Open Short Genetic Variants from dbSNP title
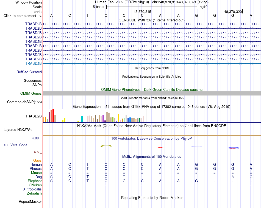The height and width of the screenshot is (208, 261). 152,98
